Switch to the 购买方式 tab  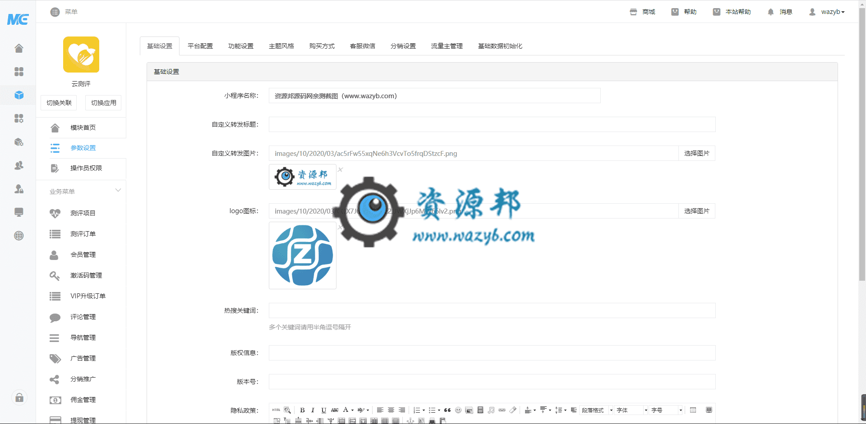click(322, 46)
